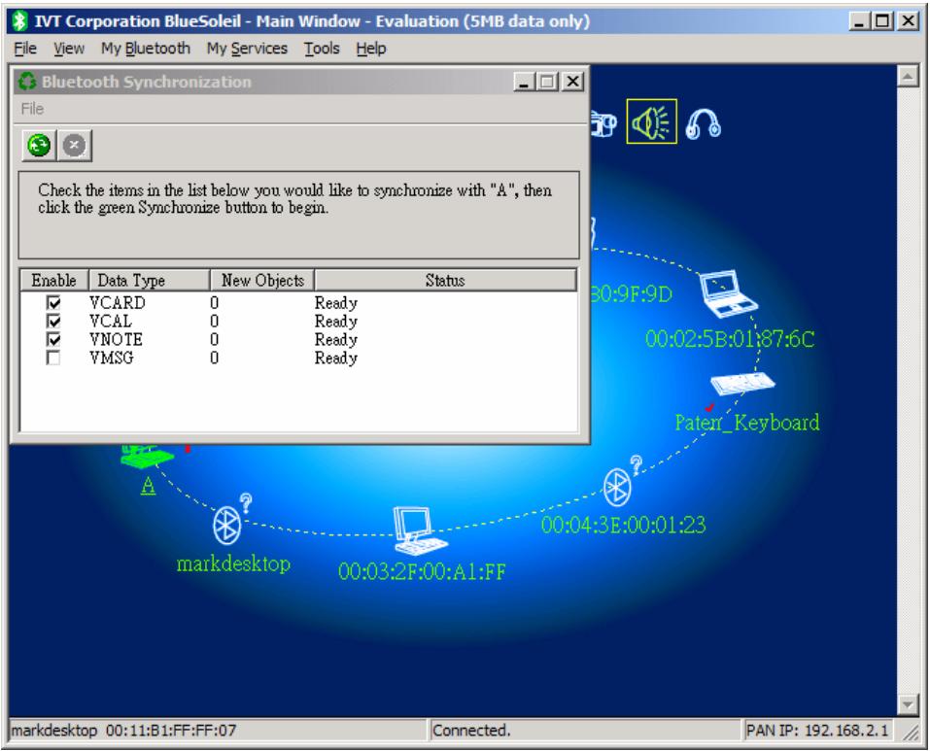Open the My Services menu

click(x=247, y=49)
